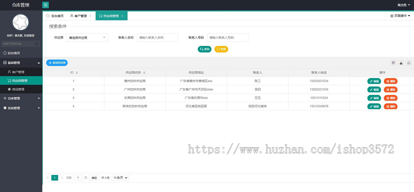Screen dimensions: 414x192
Task: Click the phone number 13512345678
Action: click(x=319, y=106)
